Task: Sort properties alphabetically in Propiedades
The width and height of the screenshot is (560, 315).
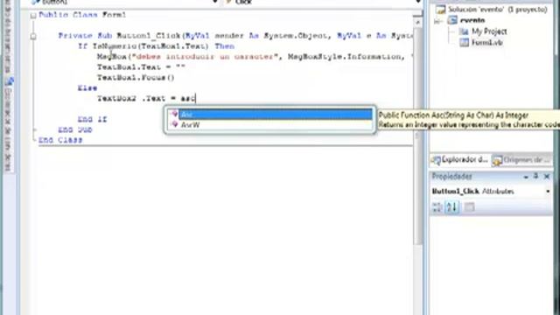Action: coord(451,207)
